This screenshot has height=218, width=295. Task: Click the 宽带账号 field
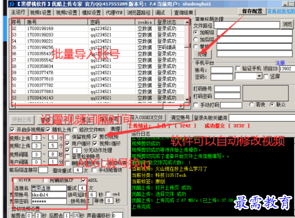click(x=49, y=195)
